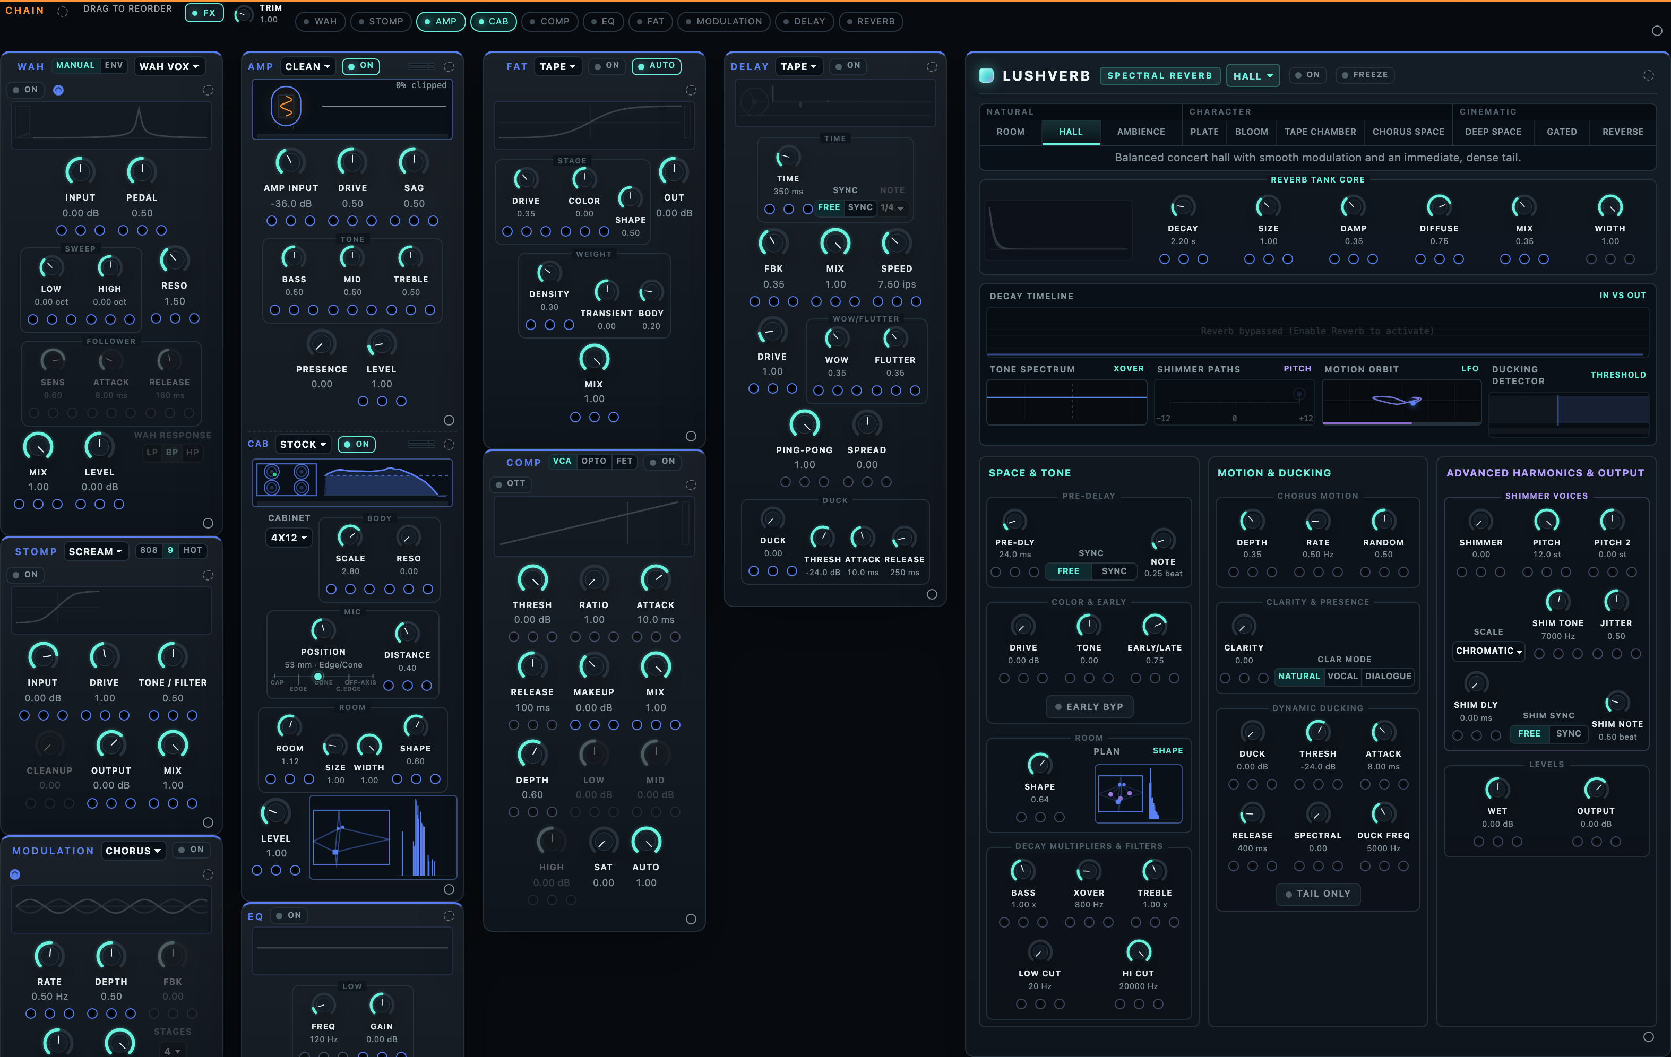The height and width of the screenshot is (1057, 1671).
Task: Click the reverb DECAY knob
Action: pos(1183,206)
